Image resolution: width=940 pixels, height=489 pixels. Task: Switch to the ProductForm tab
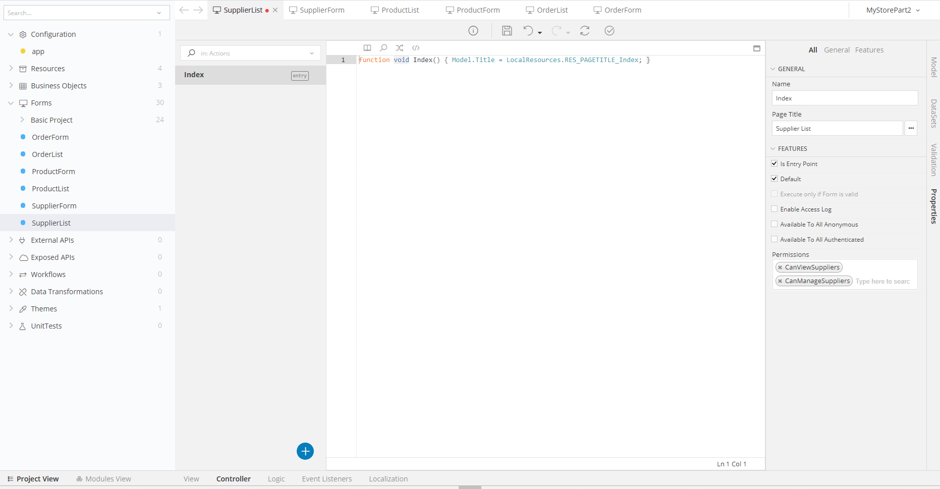[473, 10]
